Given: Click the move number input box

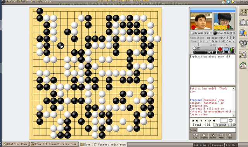Looking at the screenshot, I should [x=224, y=120].
